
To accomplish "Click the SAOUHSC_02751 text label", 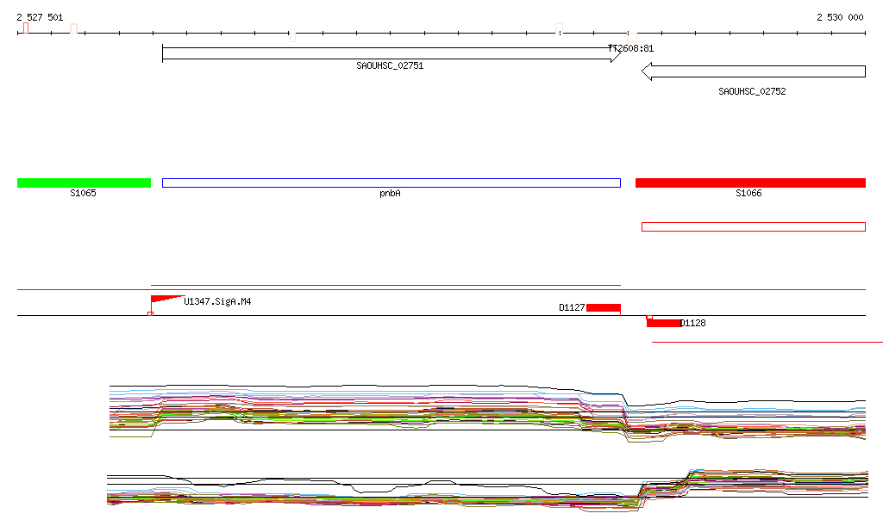I will (x=390, y=66).
